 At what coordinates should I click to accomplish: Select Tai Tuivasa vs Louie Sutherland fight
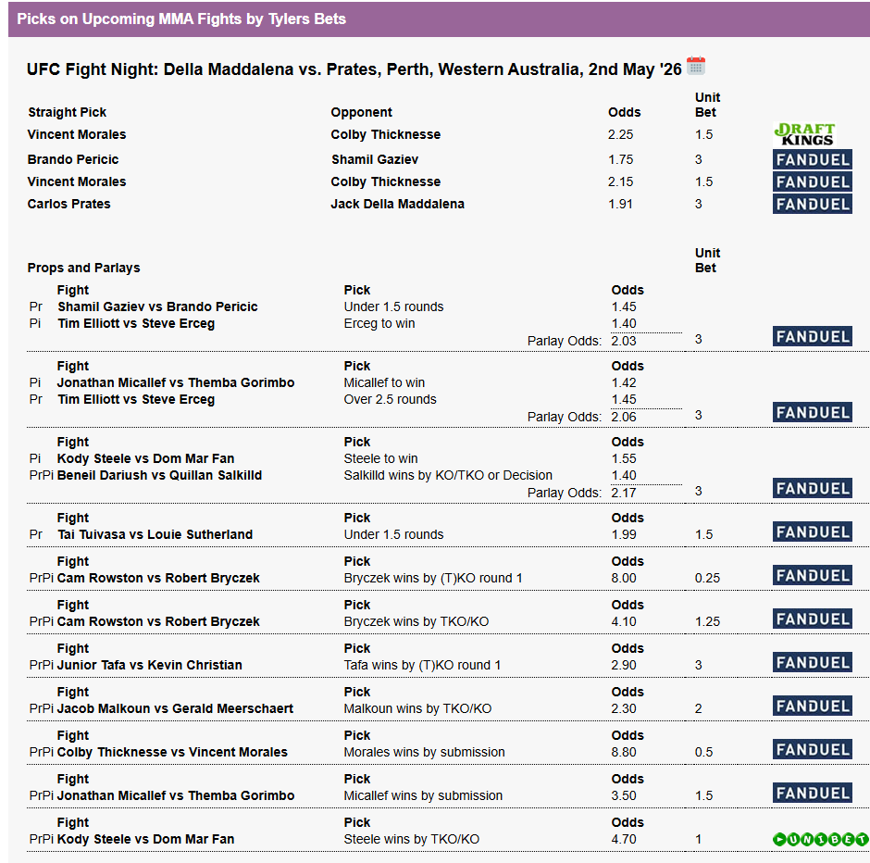pyautogui.click(x=155, y=534)
